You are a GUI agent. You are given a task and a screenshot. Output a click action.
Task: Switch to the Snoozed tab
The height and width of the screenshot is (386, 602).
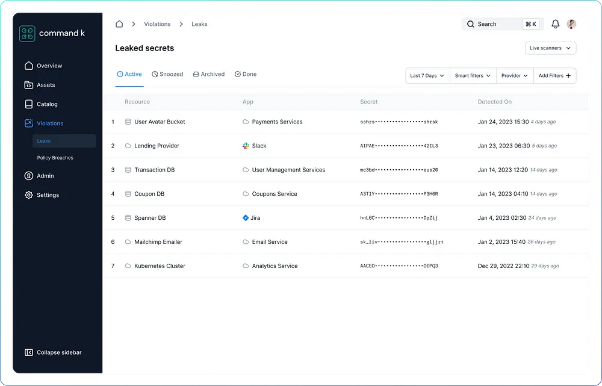pyautogui.click(x=167, y=74)
